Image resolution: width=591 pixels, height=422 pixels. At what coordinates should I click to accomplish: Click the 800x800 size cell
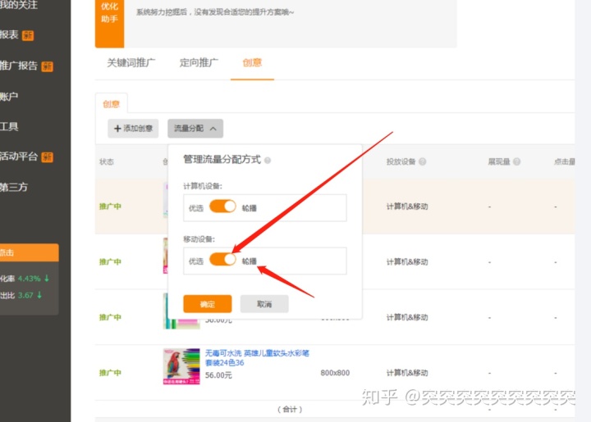click(x=335, y=373)
